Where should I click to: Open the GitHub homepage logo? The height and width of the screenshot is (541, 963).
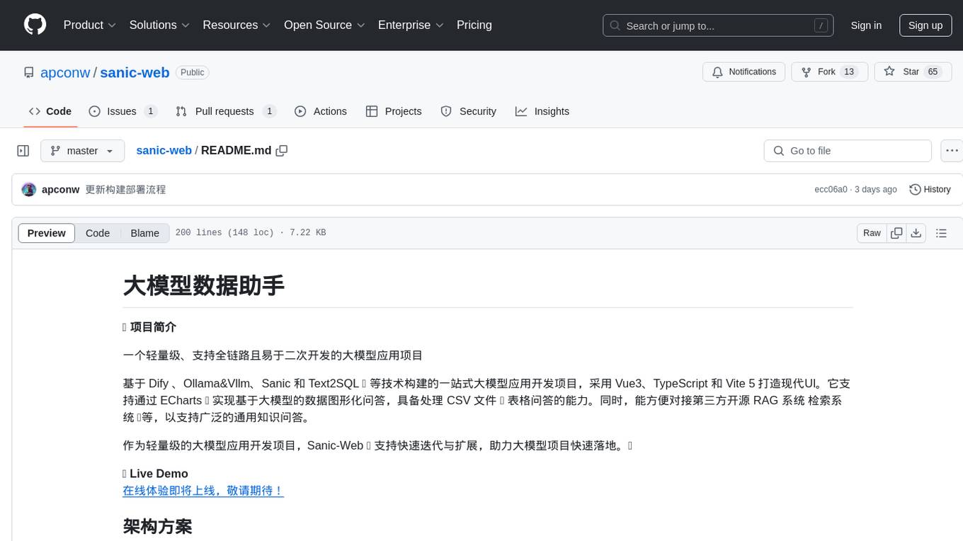tap(35, 25)
